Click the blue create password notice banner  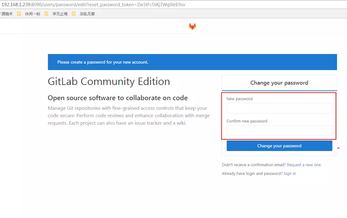pyautogui.click(x=192, y=62)
